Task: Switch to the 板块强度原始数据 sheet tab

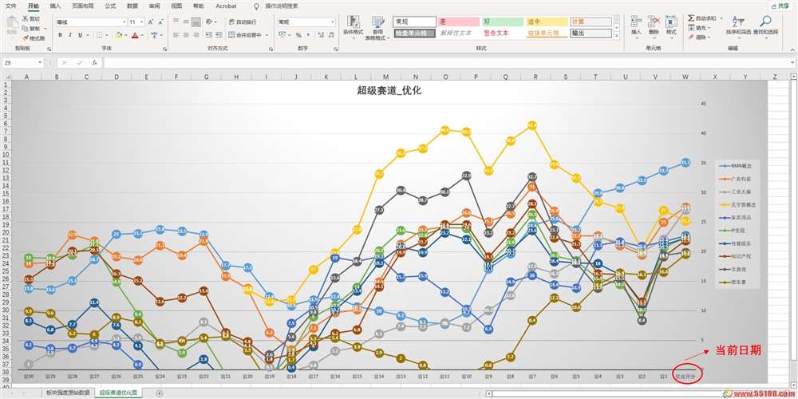Action: tap(67, 393)
